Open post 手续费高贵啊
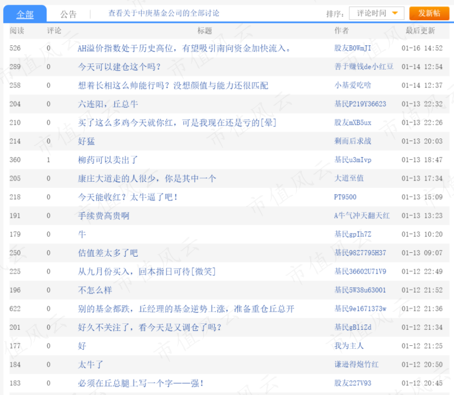Screen dimensions: 454x395 tap(103, 216)
